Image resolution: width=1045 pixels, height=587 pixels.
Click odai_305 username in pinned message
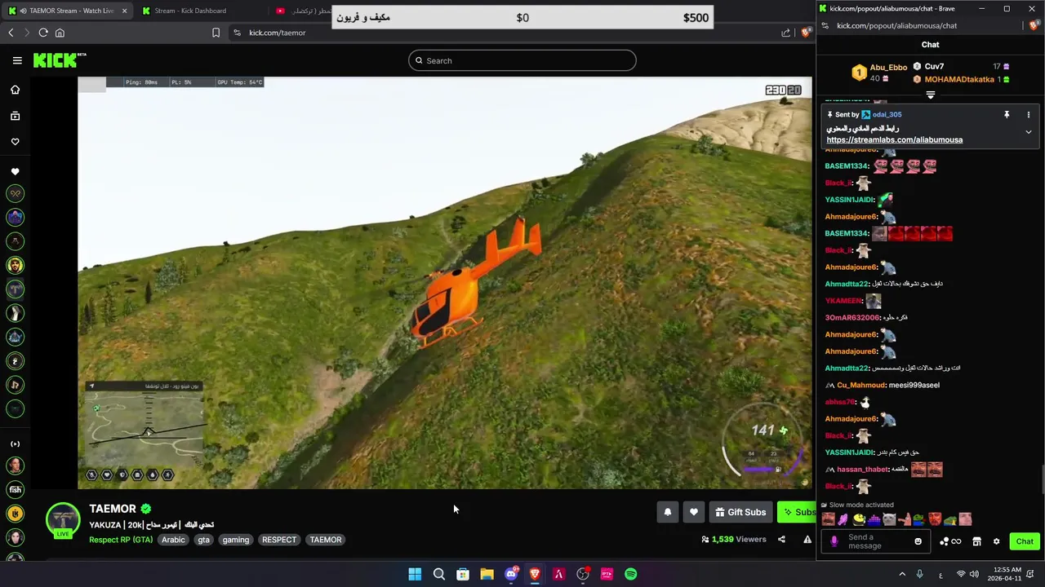887,115
